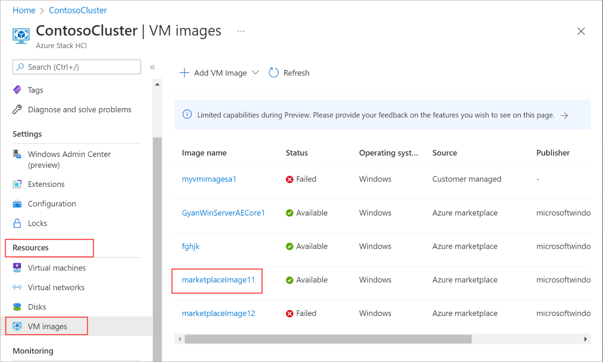The height and width of the screenshot is (362, 603).
Task: Open the Virtual machines icon
Action: [17, 268]
